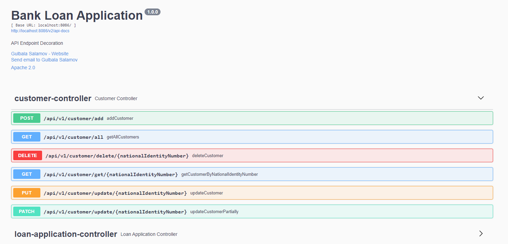Image resolution: width=508 pixels, height=244 pixels.
Task: Collapse the customer-controller section chevron
Action: point(481,98)
